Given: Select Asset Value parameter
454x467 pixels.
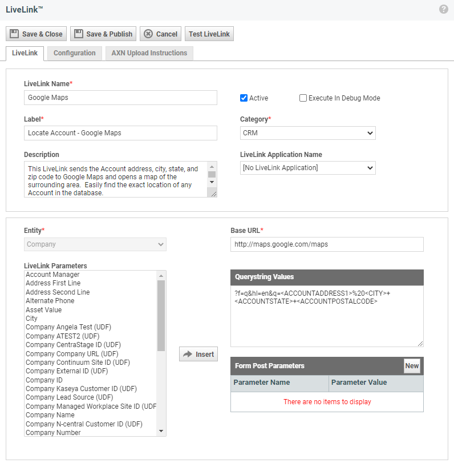Looking at the screenshot, I should pos(91,310).
